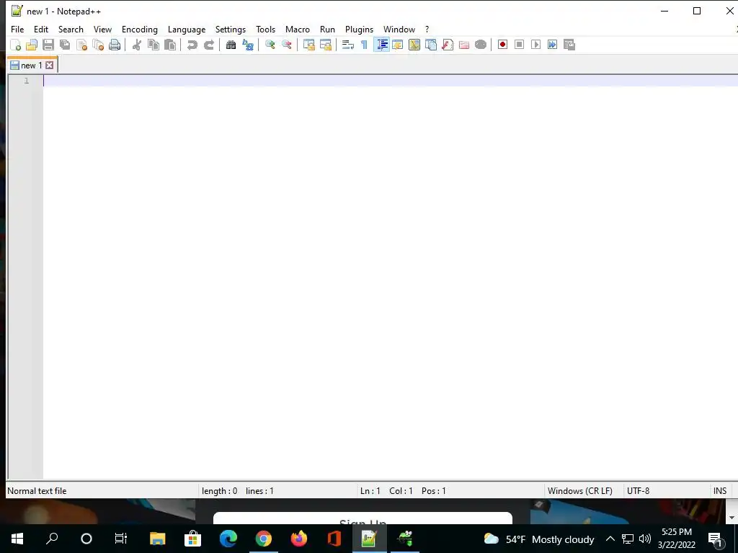The image size is (738, 553).
Task: Open the Language menu
Action: (x=187, y=29)
